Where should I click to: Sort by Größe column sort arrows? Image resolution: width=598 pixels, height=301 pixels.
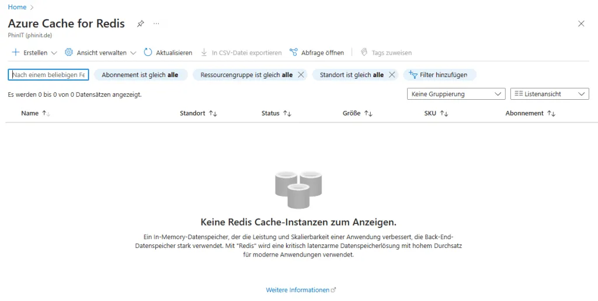coord(368,113)
